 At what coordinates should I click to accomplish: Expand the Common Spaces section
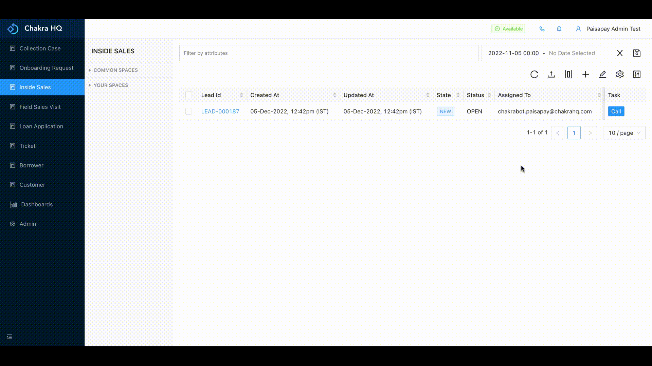(115, 70)
